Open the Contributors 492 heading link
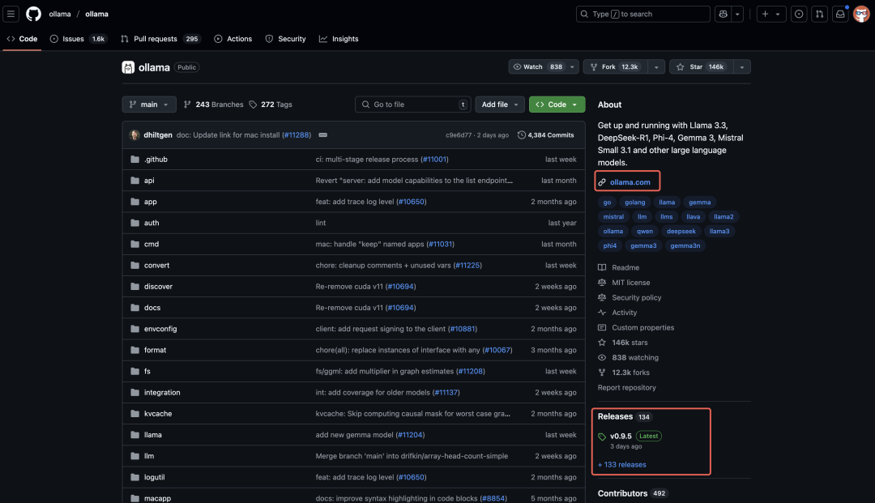Image resolution: width=875 pixels, height=503 pixels. (x=632, y=493)
